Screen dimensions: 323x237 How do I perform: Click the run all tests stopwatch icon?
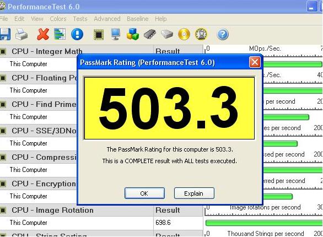pyautogui.click(x=201, y=34)
